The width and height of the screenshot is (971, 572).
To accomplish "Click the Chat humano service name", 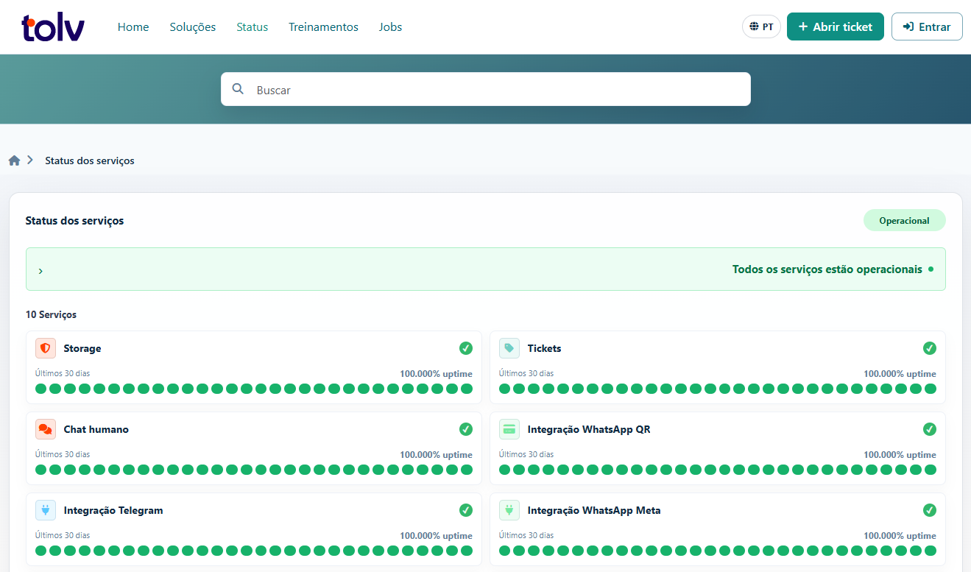I will (96, 429).
